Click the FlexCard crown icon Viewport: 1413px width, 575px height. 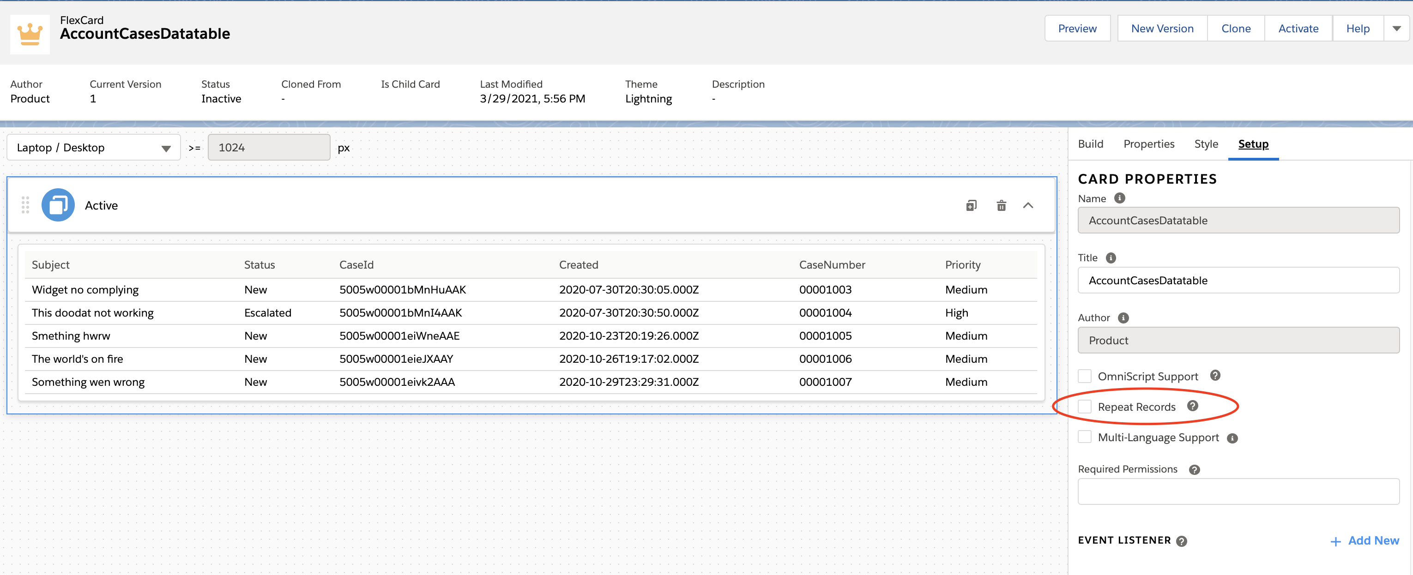click(x=30, y=34)
